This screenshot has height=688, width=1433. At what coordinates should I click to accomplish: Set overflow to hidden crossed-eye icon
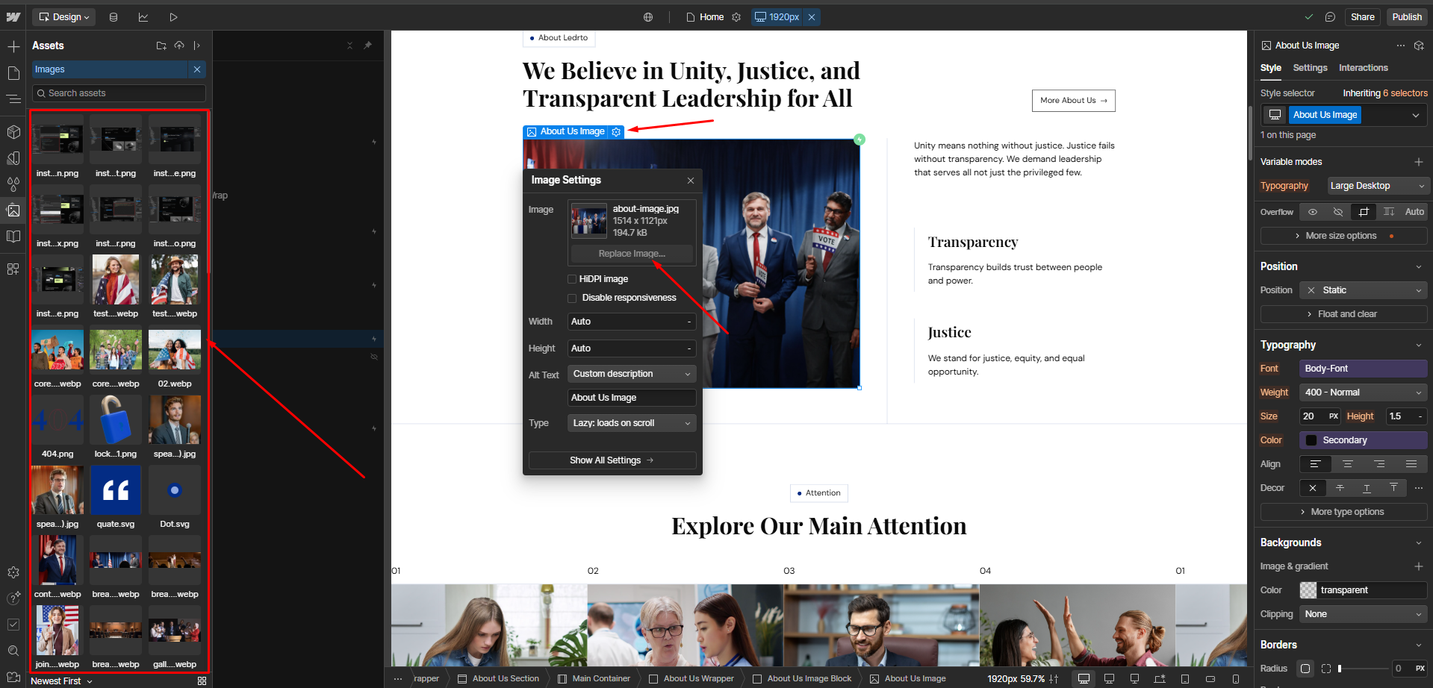tap(1338, 212)
